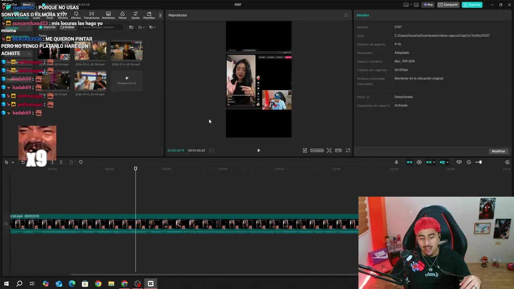
Task: Select clip 2026-01-0...55-28.mp4 thumbnail
Action: tap(90, 51)
